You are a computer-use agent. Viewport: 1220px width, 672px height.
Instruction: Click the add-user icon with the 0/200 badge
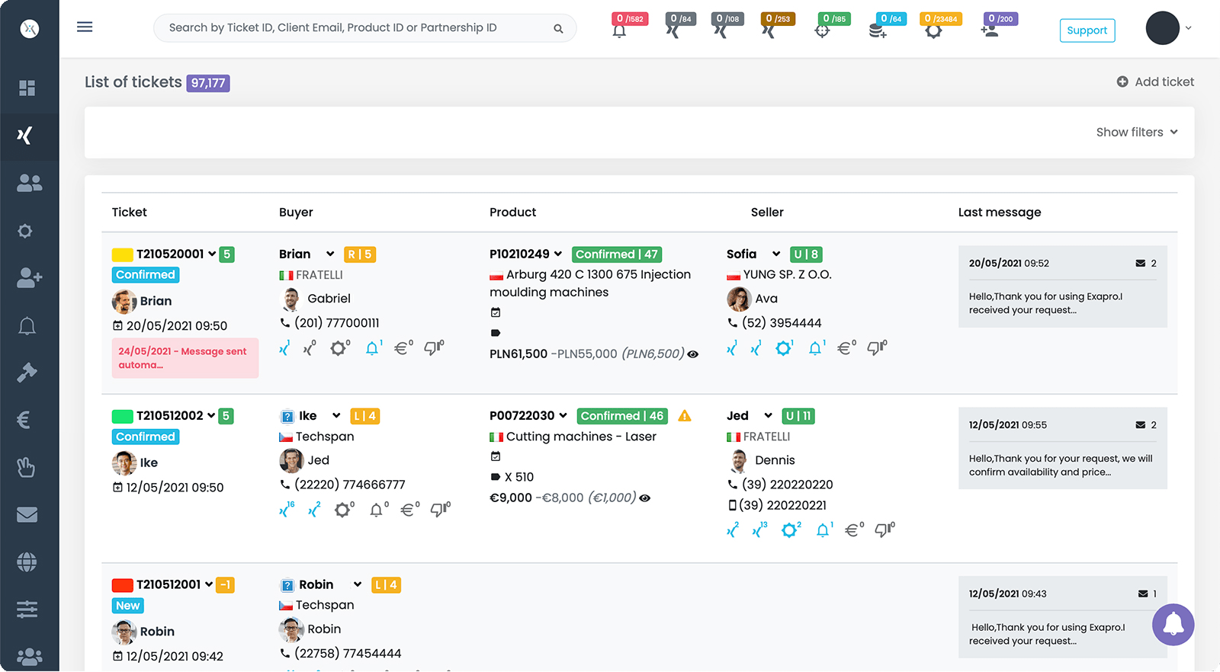coord(990,31)
